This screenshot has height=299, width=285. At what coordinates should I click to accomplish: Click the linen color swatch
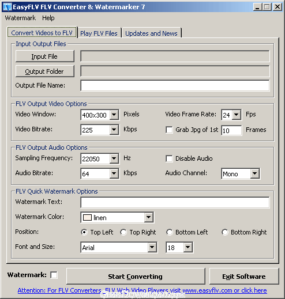click(x=87, y=218)
